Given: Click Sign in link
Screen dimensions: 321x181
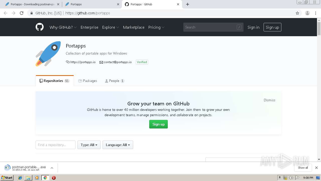Looking at the screenshot, I should 253,27.
